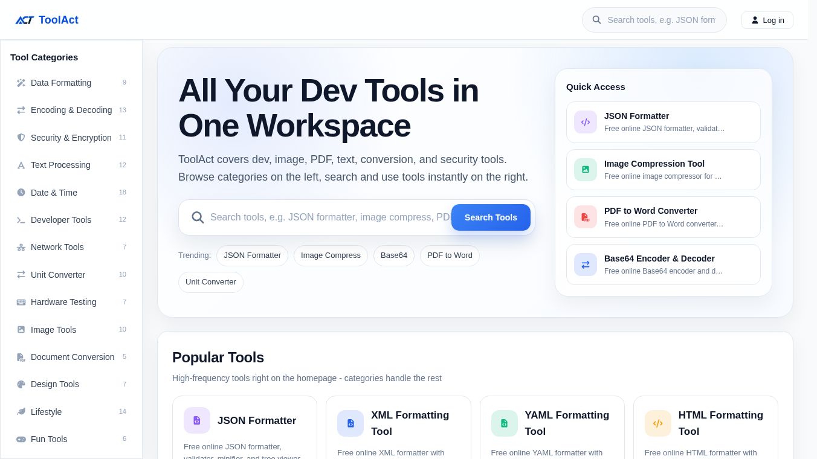Click the hero search bar magnifier icon
Viewport: 817px width, 459px height.
pos(198,217)
